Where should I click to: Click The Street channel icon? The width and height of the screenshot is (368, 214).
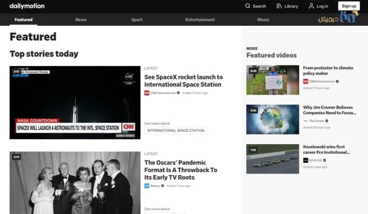[x=305, y=121]
